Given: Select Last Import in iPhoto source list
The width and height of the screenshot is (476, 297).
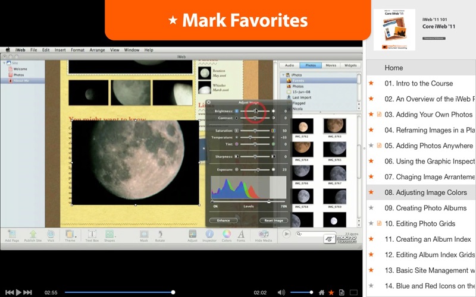Looking at the screenshot, I should click(302, 97).
